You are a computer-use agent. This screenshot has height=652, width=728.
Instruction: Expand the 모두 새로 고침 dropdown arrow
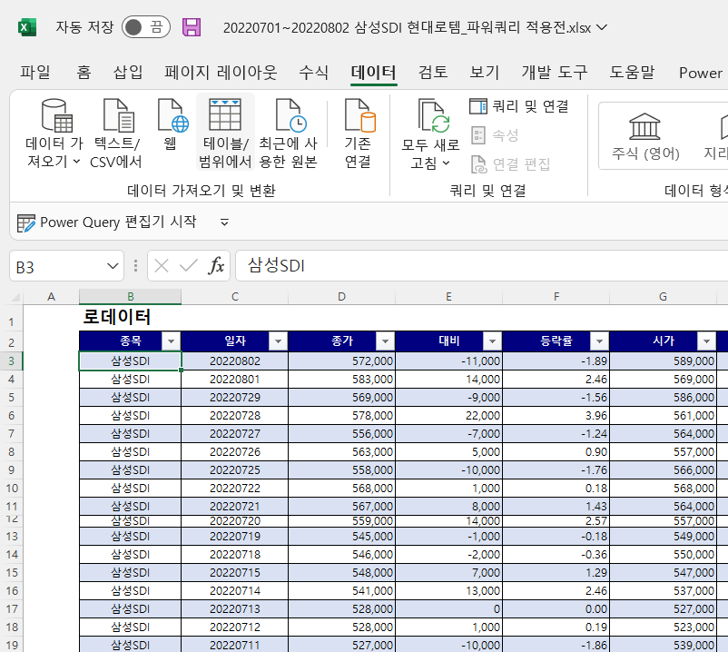tap(447, 163)
